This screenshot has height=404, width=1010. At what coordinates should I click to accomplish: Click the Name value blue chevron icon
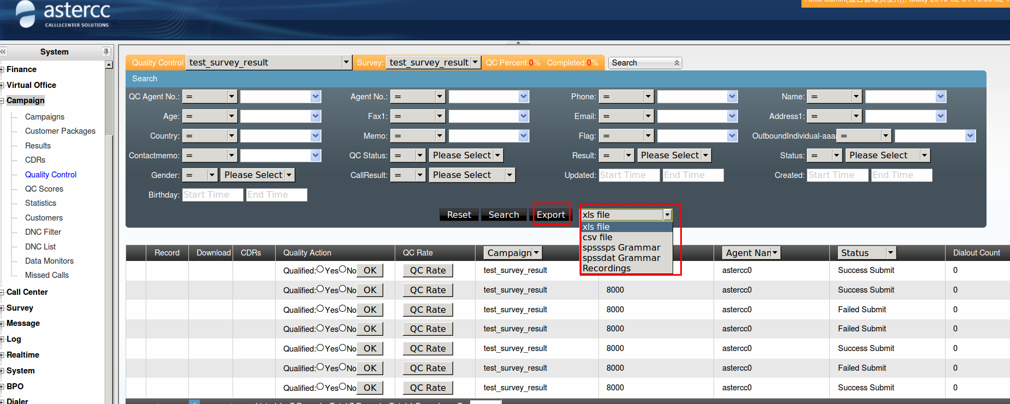[x=940, y=97]
